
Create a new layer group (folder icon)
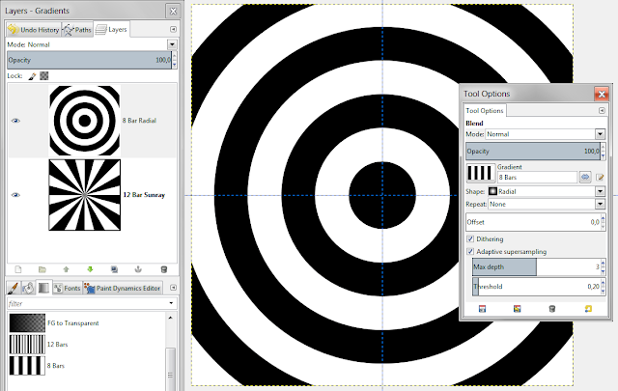42,269
